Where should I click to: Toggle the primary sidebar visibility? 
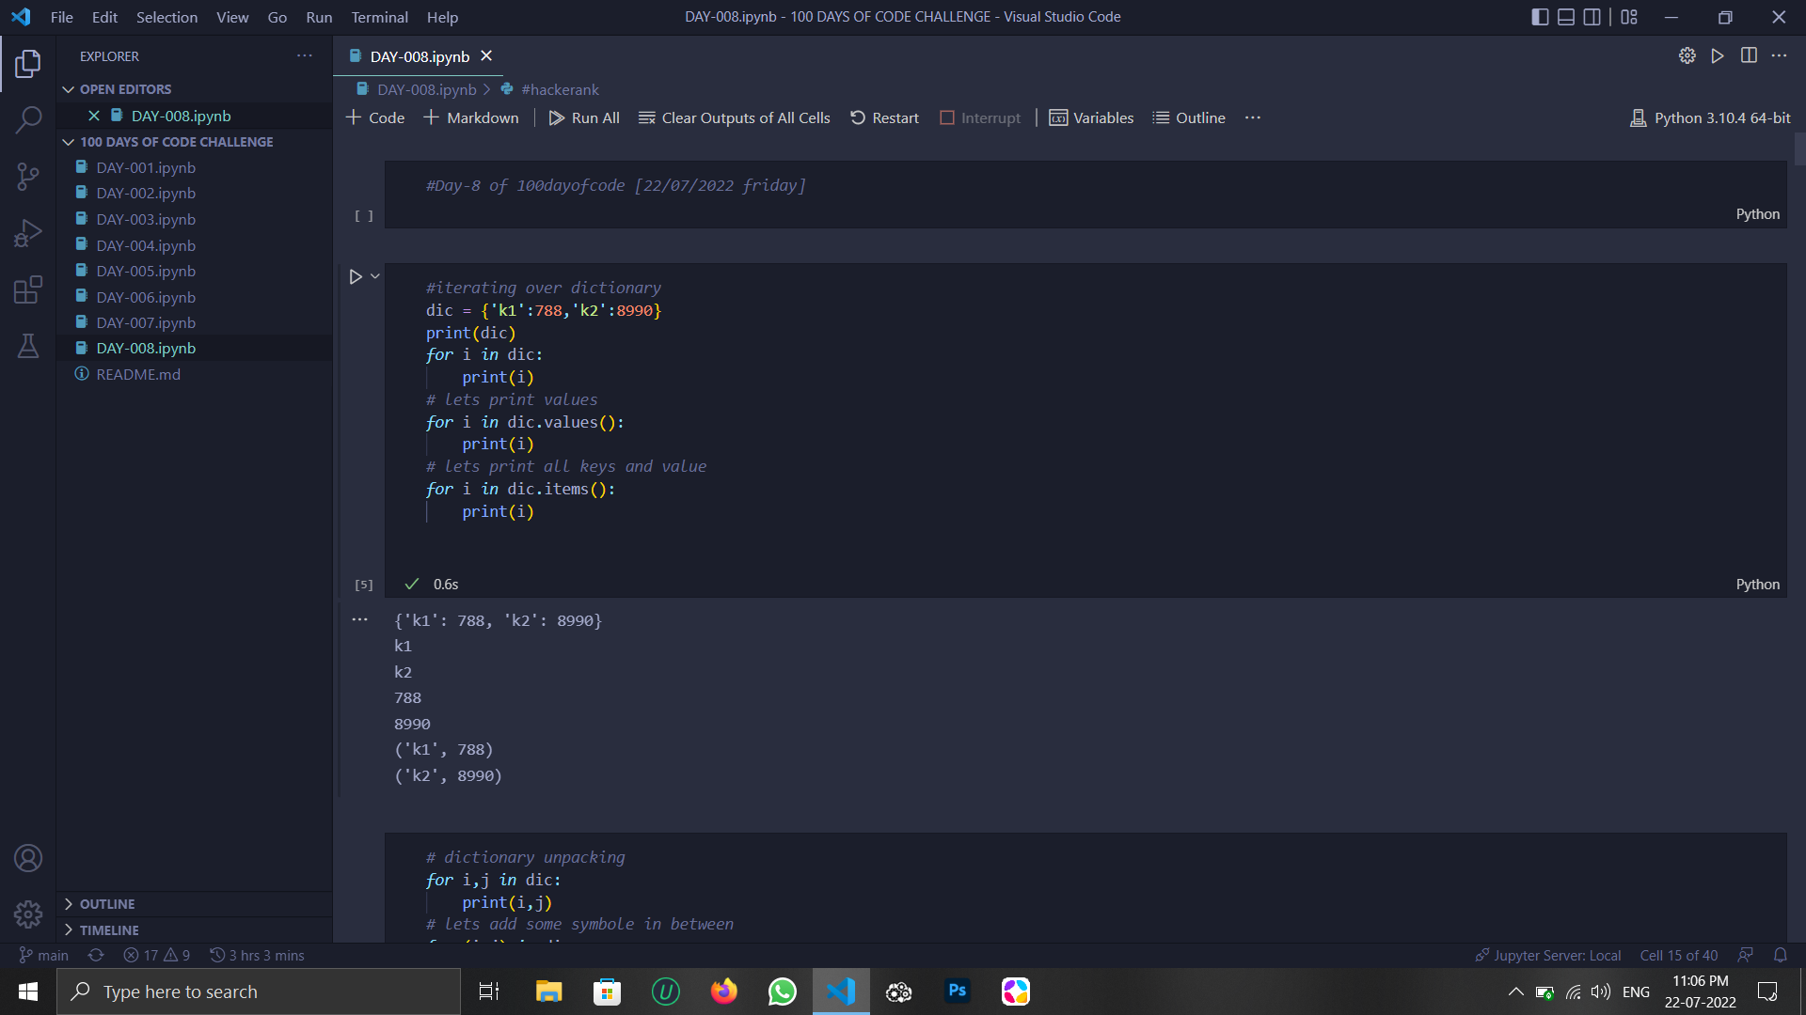point(1539,16)
